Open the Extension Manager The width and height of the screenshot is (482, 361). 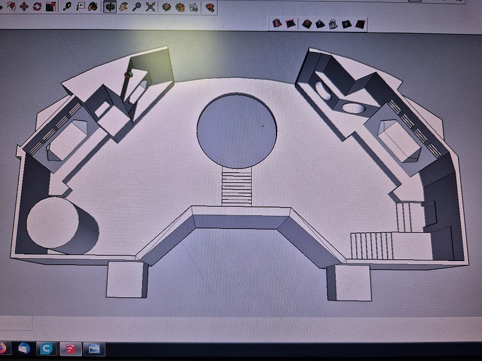coord(193,7)
